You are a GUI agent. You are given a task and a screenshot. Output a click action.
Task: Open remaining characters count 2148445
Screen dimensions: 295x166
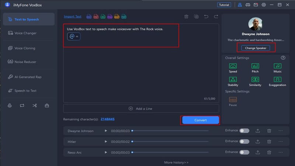click(108, 119)
